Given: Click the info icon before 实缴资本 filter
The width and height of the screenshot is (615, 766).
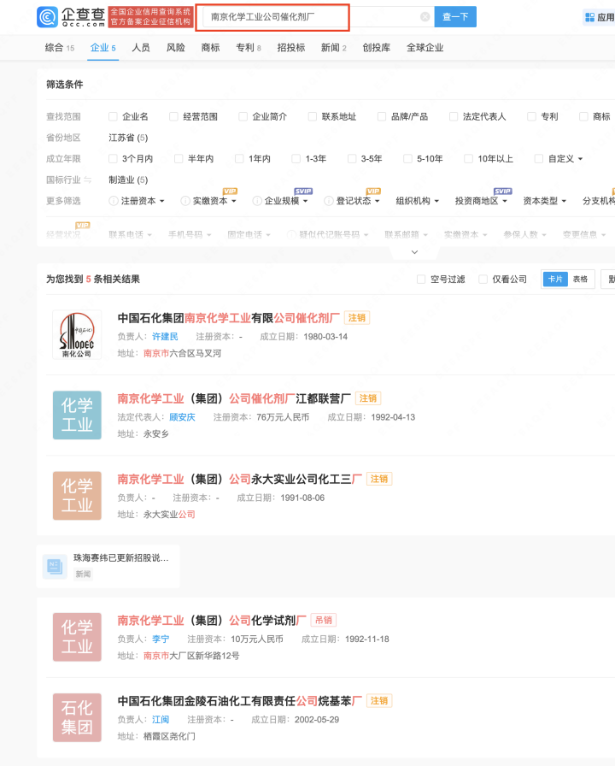Looking at the screenshot, I should [x=185, y=201].
